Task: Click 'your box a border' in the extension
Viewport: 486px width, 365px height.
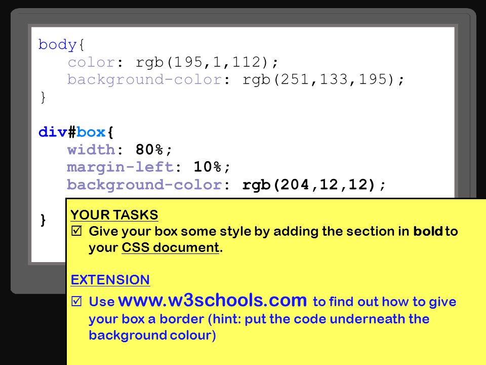Action: click(146, 319)
